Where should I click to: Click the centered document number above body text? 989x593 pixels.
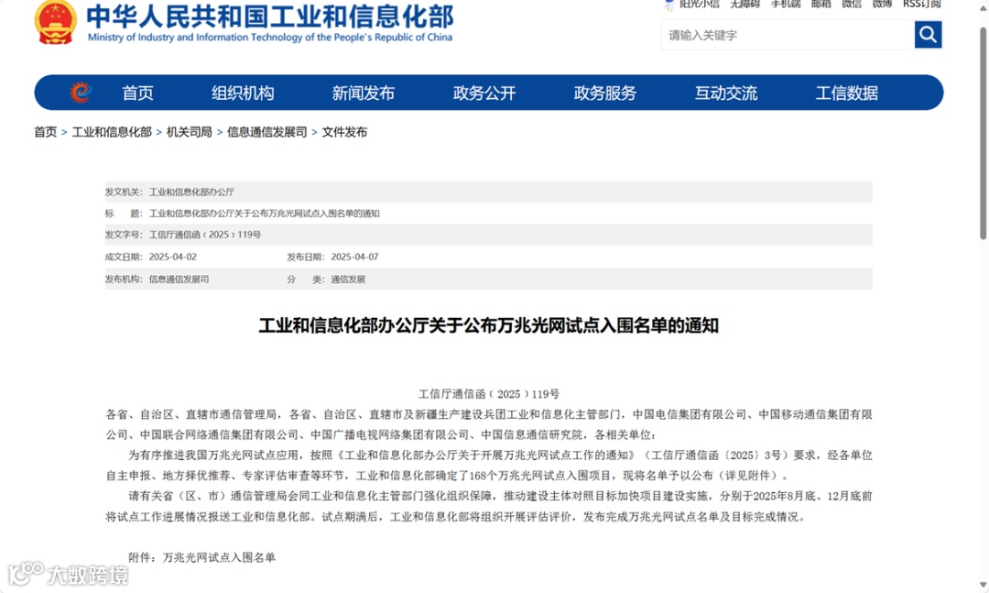tap(489, 394)
